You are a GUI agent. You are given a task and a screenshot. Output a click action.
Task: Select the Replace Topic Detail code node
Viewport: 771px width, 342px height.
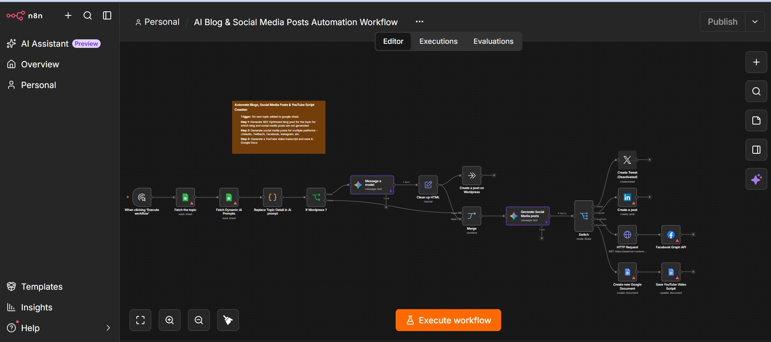[273, 198]
